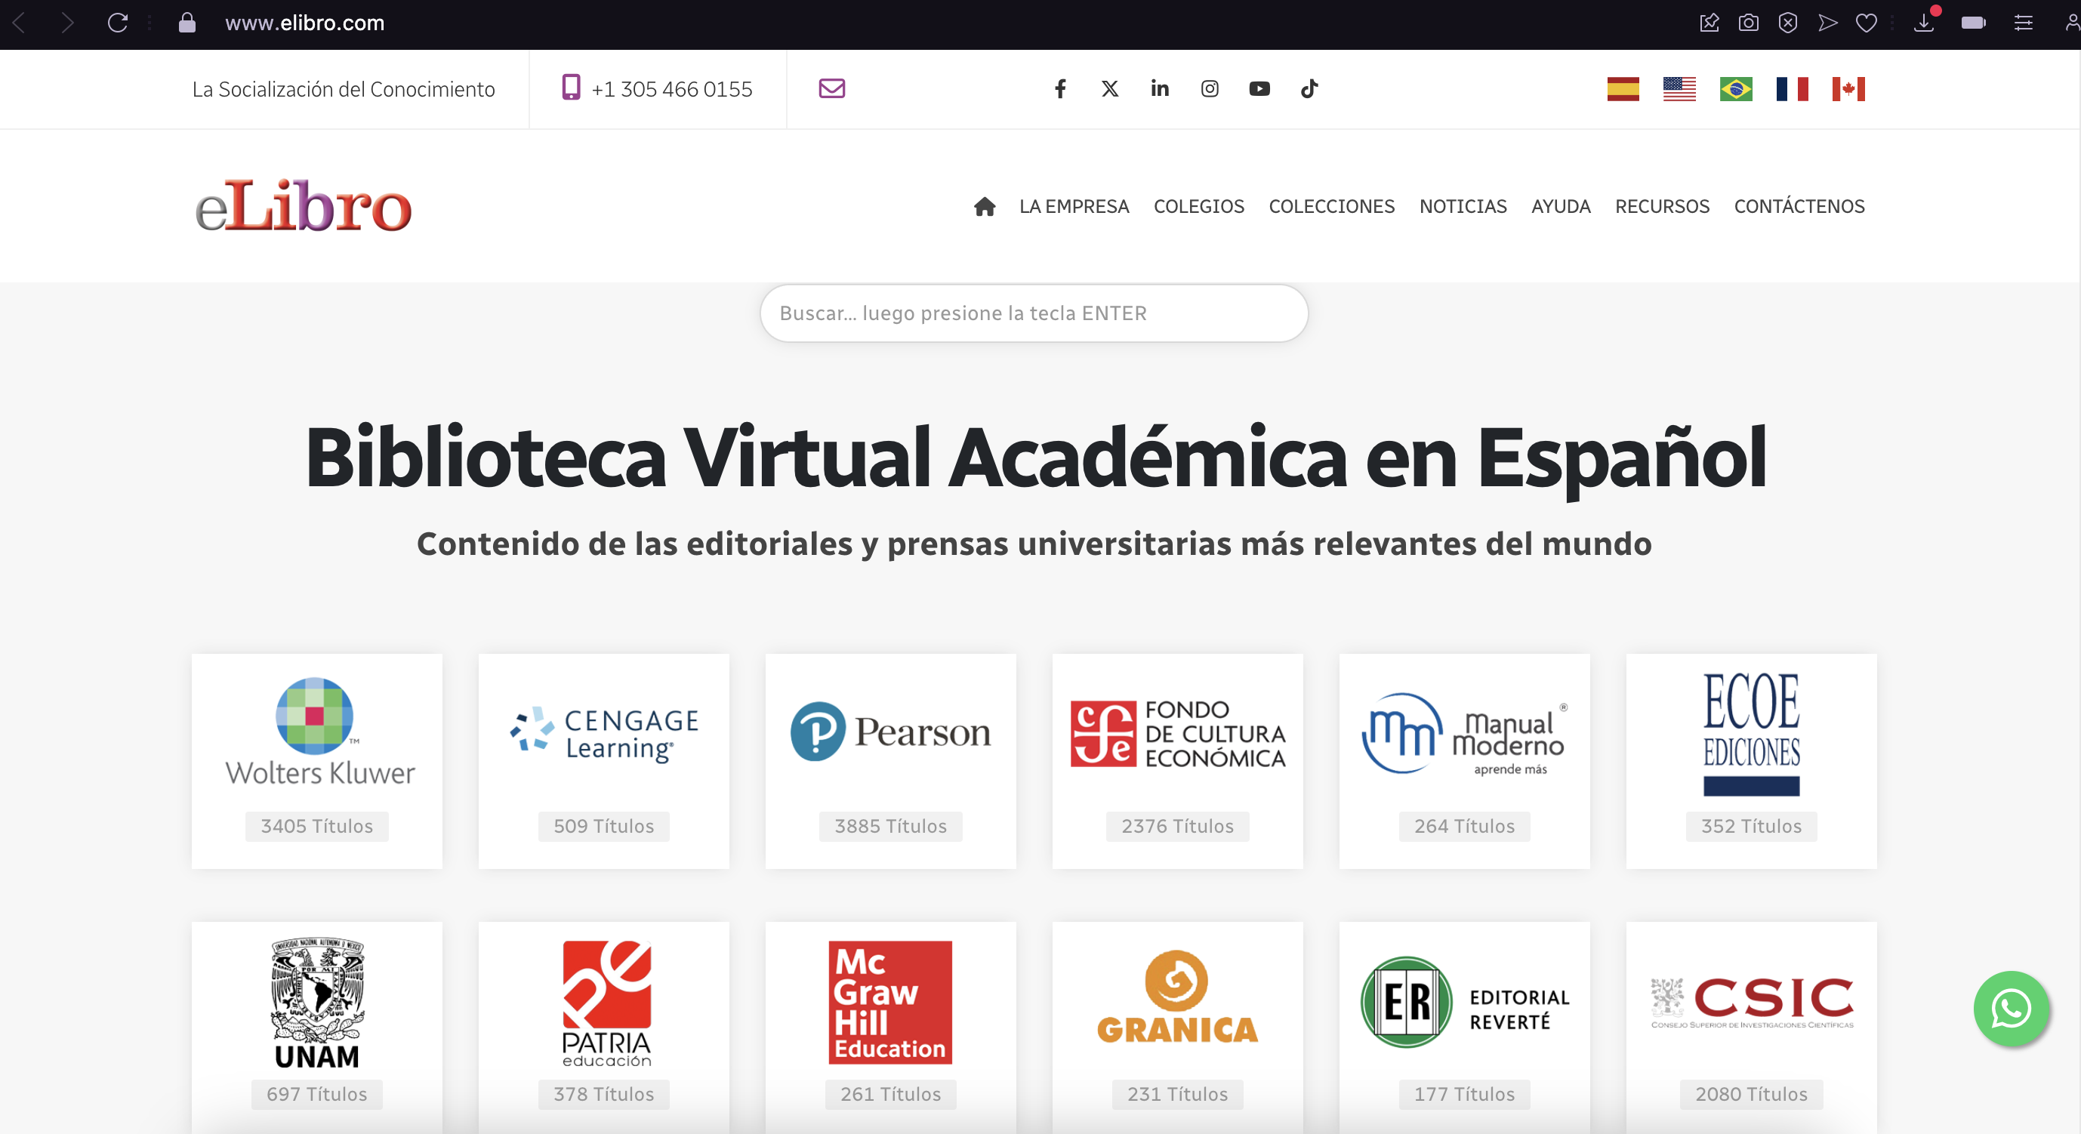Click the X (Twitter) icon
The width and height of the screenshot is (2081, 1134).
click(1109, 89)
